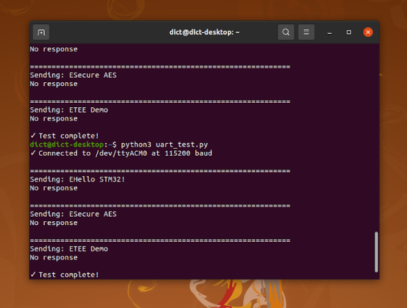This screenshot has width=407, height=308.
Task: Open the terminal hamburger menu
Action: click(306, 32)
